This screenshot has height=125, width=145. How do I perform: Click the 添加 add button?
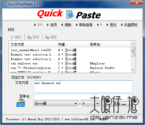click(x=117, y=104)
